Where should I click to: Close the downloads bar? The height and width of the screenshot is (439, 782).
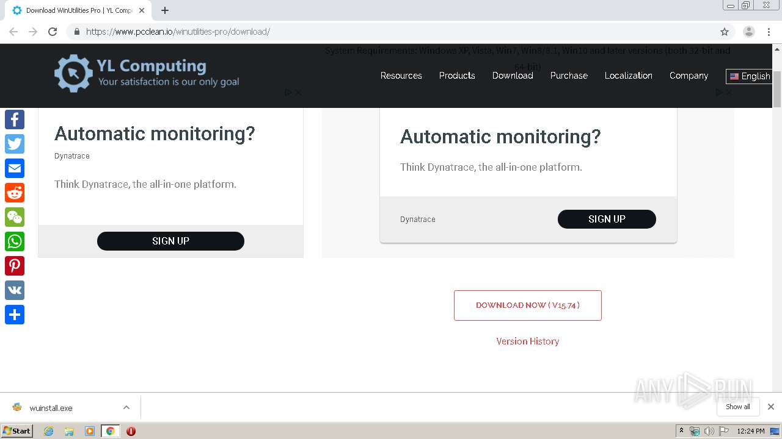pyautogui.click(x=771, y=407)
